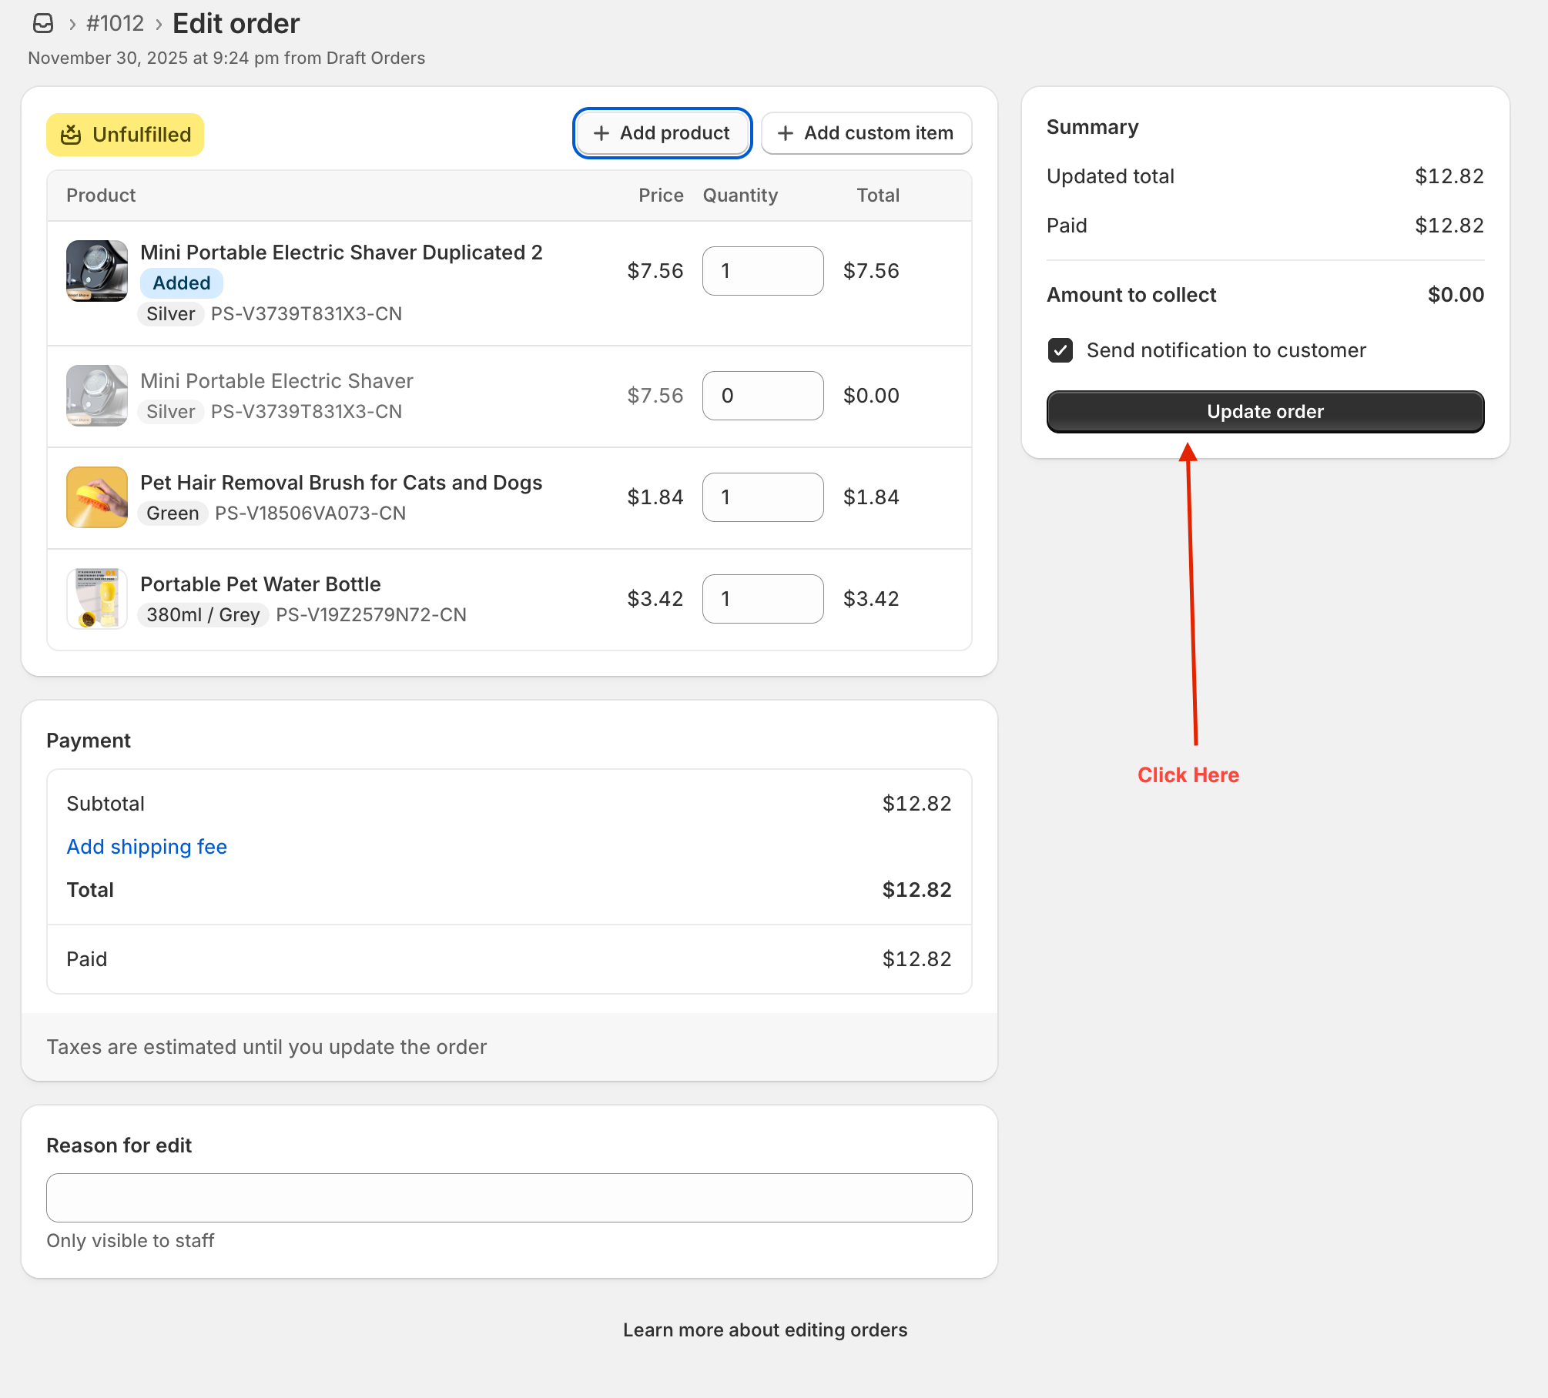Viewport: 1548px width, 1398px height.
Task: Open Mini Portable Electric Shaver Duplicated 2 thumbnail
Action: (x=97, y=271)
